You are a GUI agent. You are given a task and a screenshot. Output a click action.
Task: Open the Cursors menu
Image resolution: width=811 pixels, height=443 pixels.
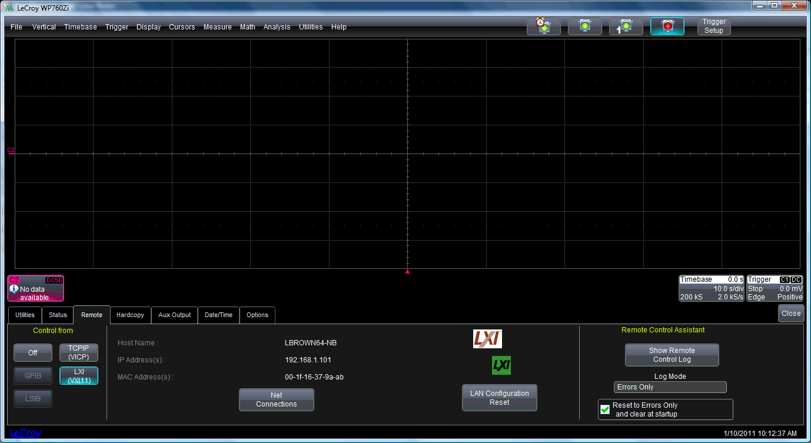point(182,27)
